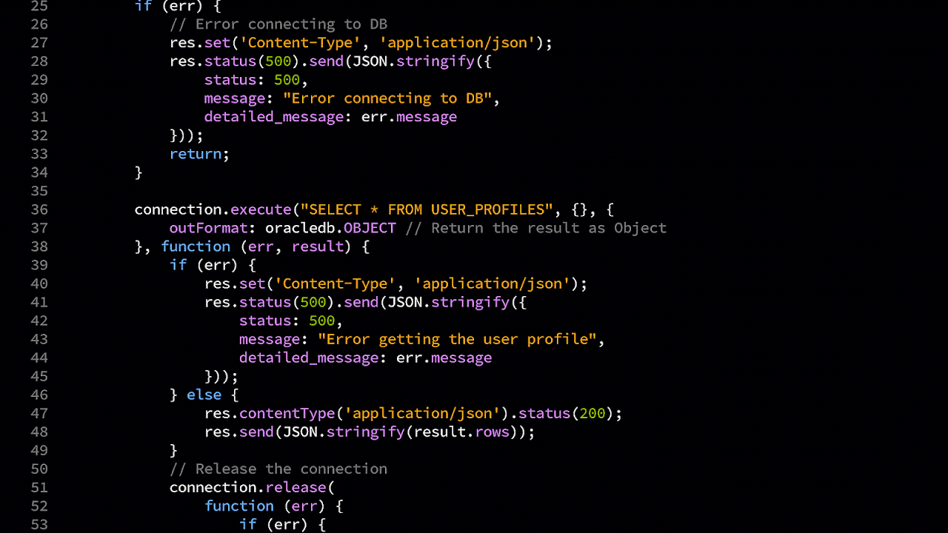The image size is (948, 533).
Task: Click line number 49 in the gutter
Action: 39,450
